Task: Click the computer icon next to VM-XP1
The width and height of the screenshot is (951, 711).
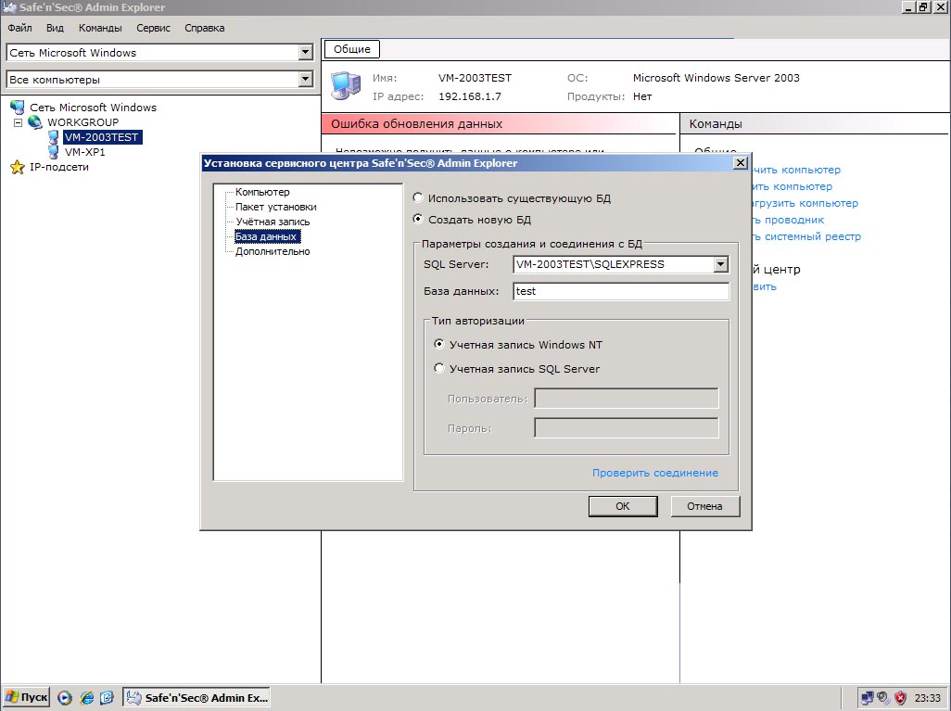Action: pos(54,152)
